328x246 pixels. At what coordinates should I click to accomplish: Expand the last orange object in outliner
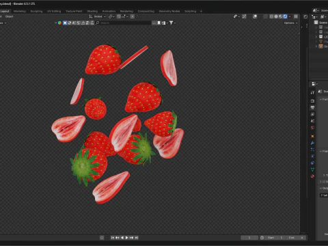pyautogui.click(x=316, y=46)
